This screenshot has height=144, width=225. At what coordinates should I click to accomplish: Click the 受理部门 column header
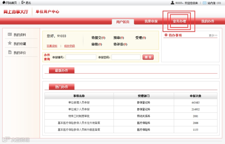(144, 96)
